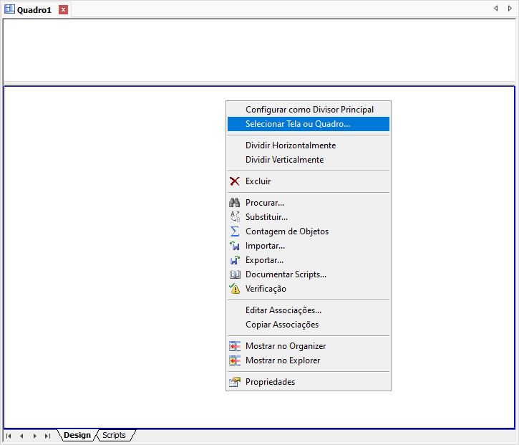This screenshot has height=445, width=519.
Task: Go to first tab using bottom navigation arrow
Action: (9, 436)
